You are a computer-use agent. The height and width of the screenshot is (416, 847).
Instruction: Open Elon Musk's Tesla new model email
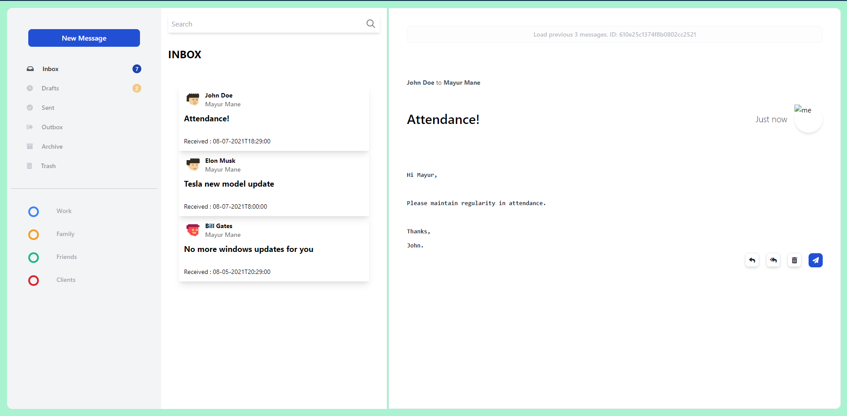(x=274, y=184)
